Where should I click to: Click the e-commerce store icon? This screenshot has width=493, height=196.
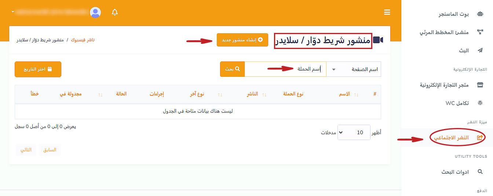[480, 85]
